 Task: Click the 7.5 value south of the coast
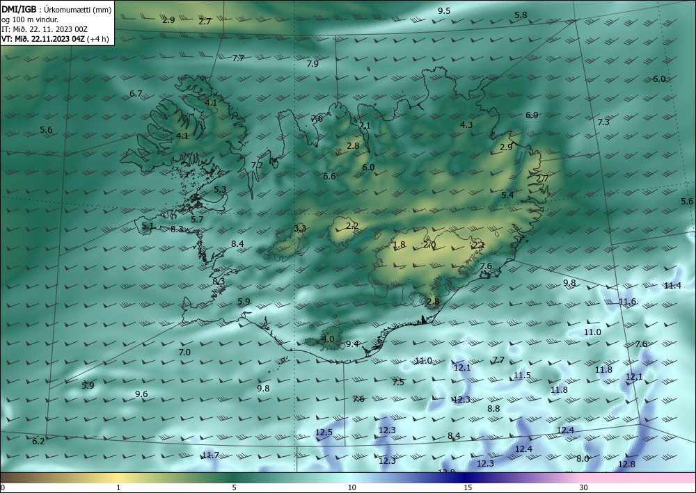click(399, 382)
